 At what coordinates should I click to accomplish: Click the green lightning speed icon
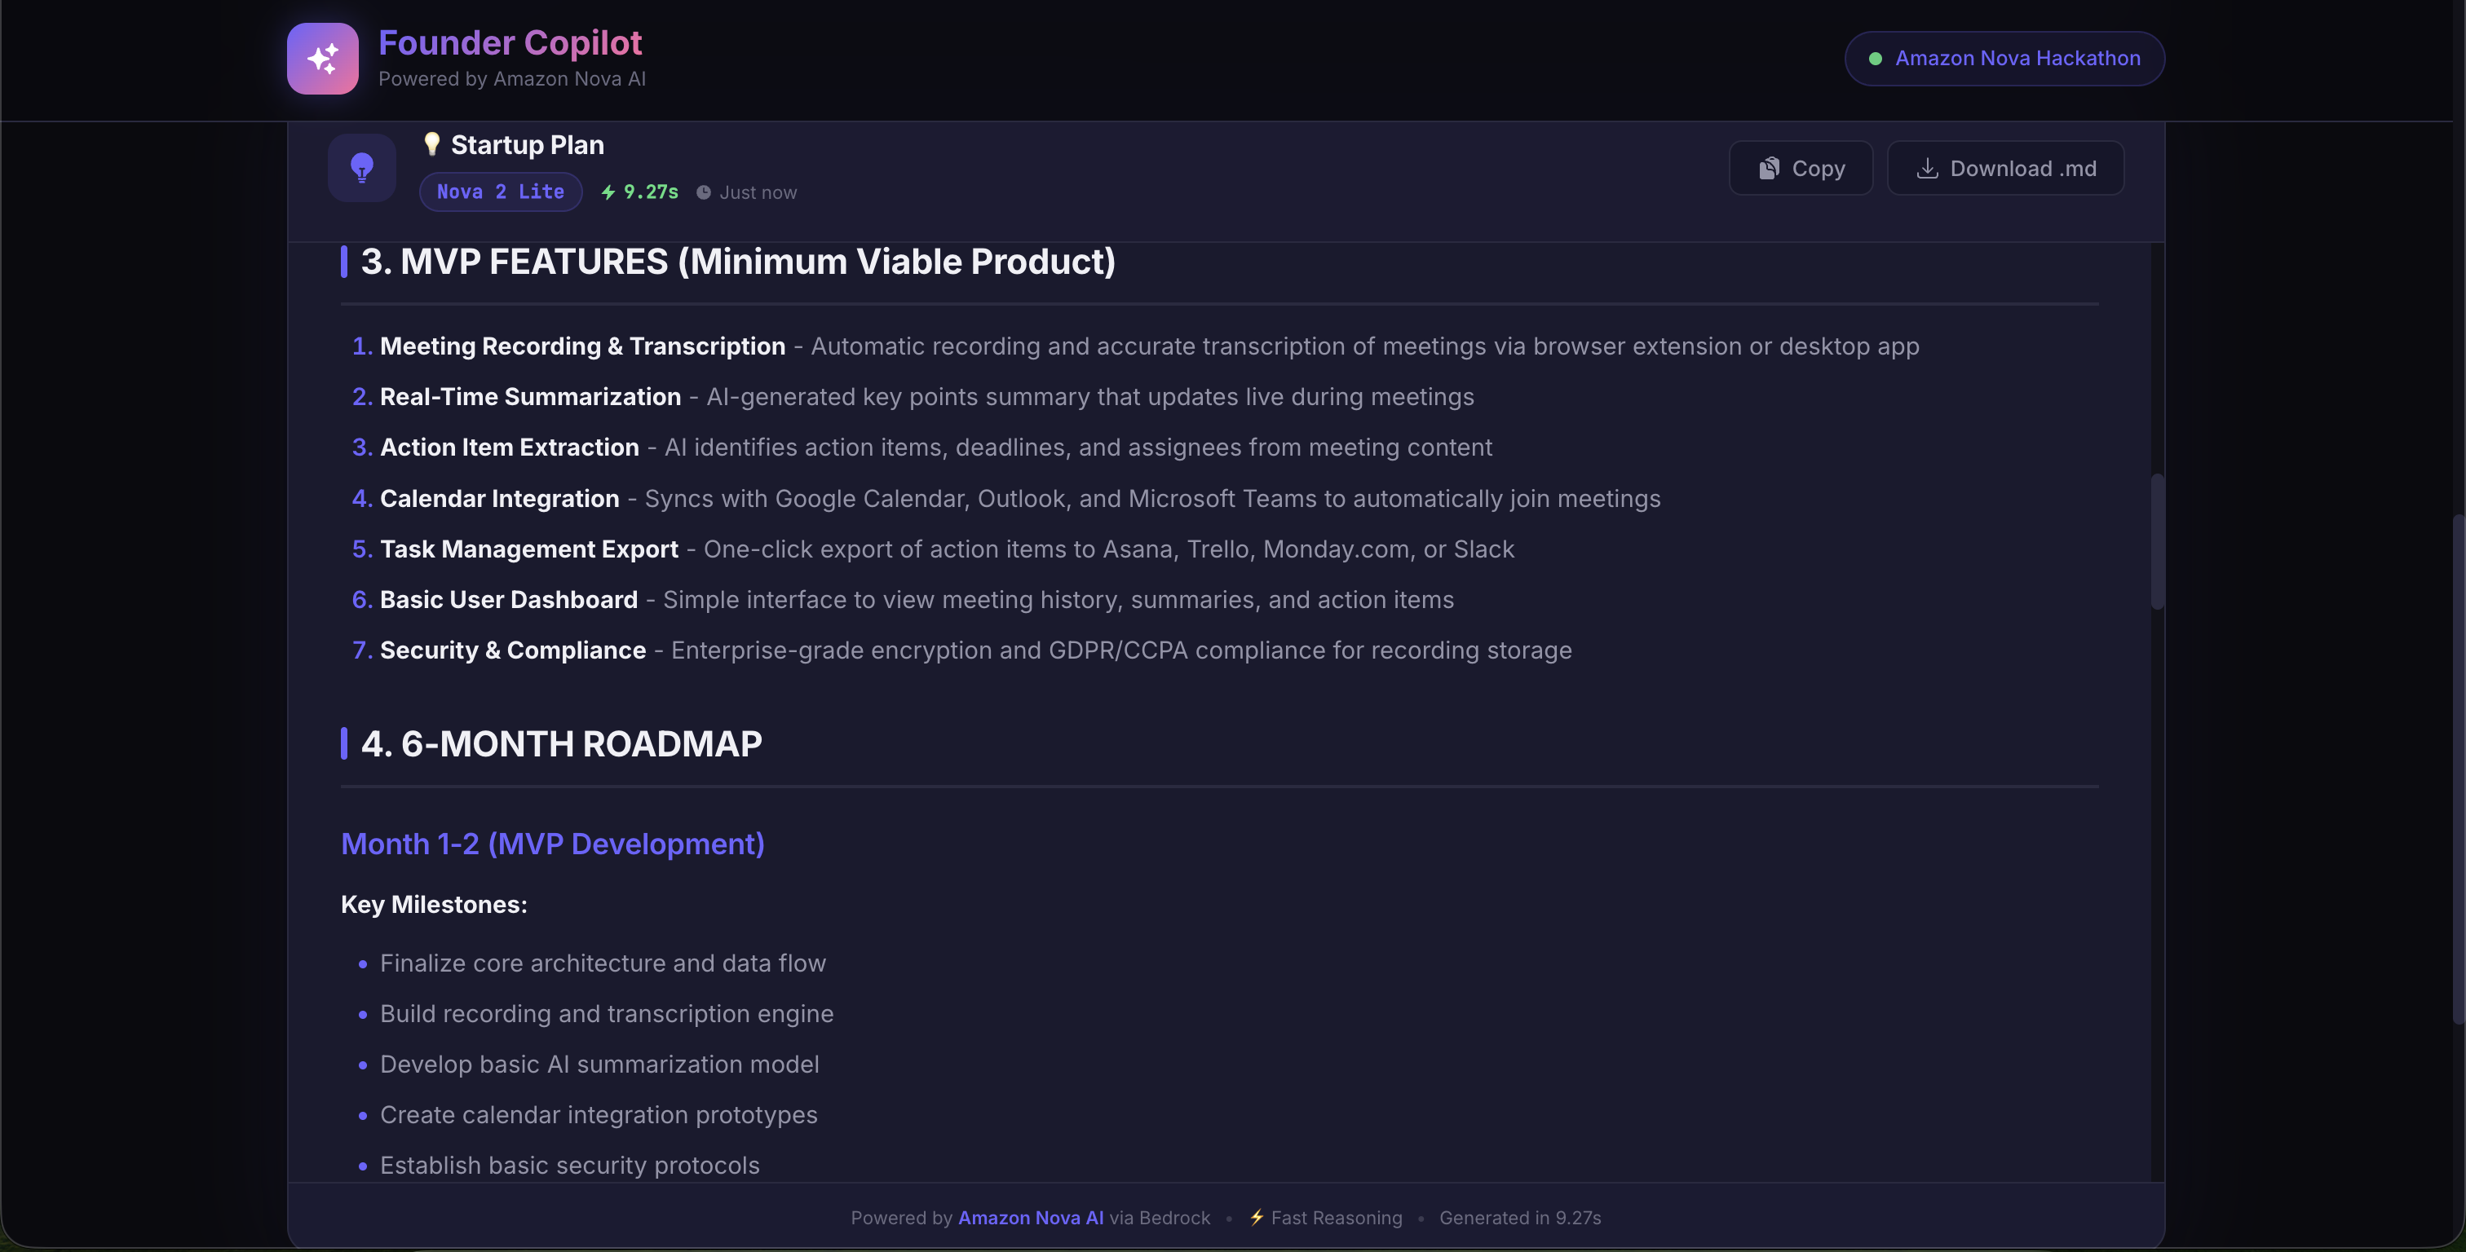pos(608,192)
